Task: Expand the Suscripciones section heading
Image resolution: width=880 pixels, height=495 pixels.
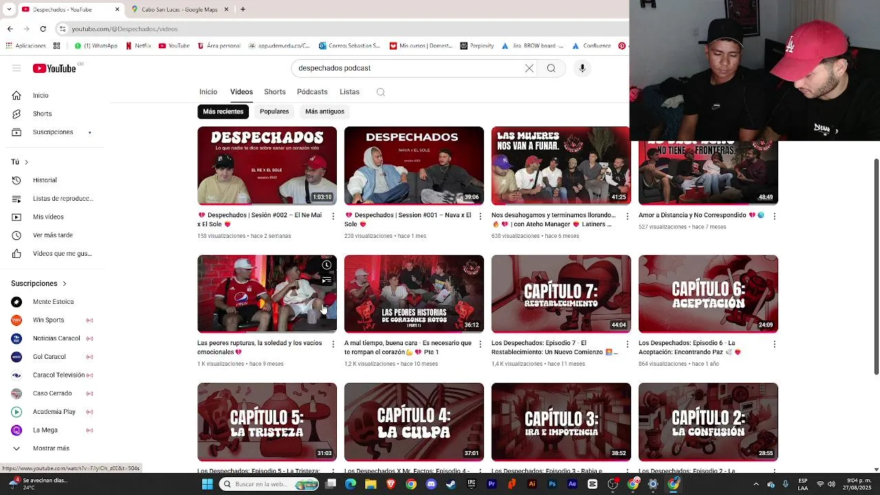Action: pos(38,283)
